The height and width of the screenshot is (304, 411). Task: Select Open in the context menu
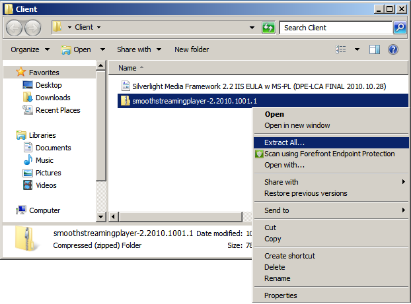[331, 114]
